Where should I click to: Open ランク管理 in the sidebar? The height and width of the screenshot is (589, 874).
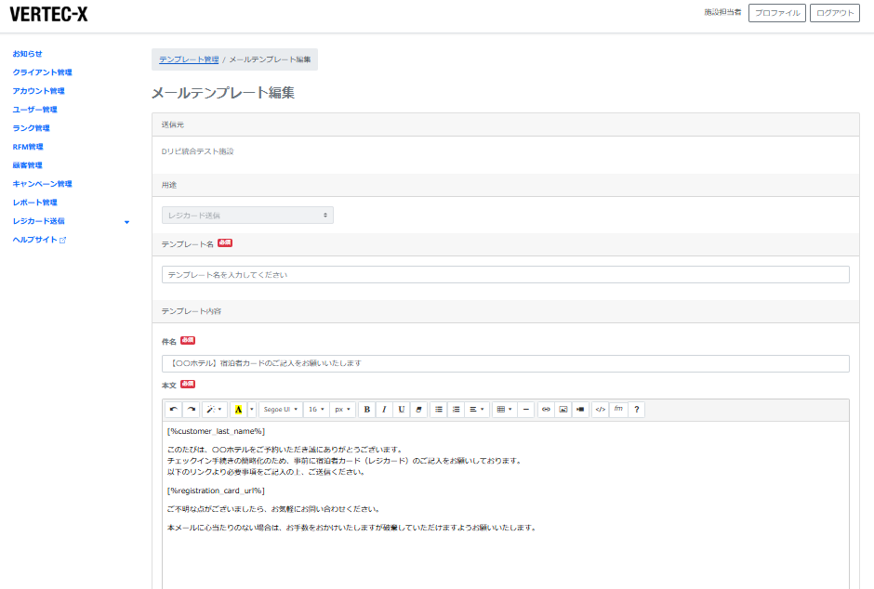coord(32,128)
